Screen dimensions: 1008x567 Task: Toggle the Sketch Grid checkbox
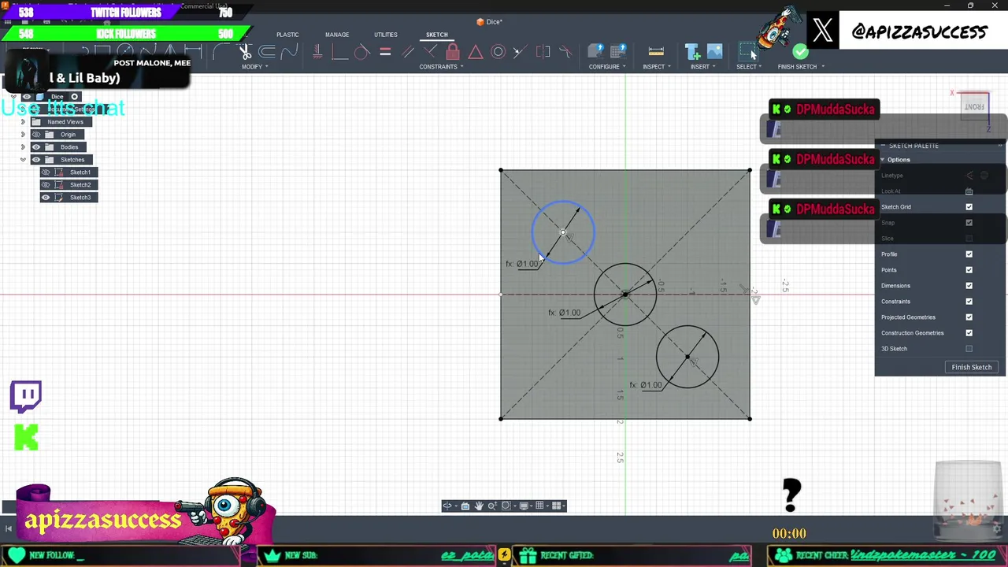(969, 207)
